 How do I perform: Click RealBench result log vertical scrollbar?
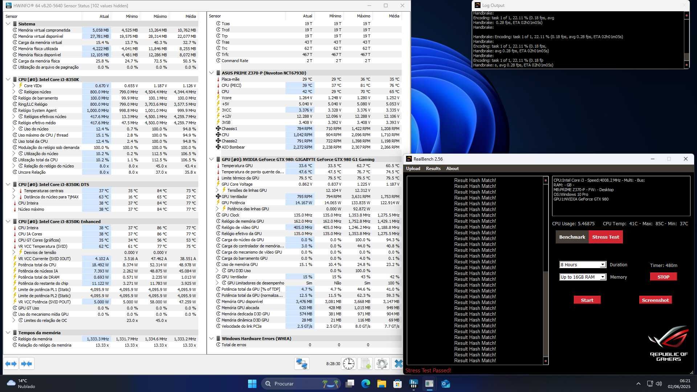point(546,270)
